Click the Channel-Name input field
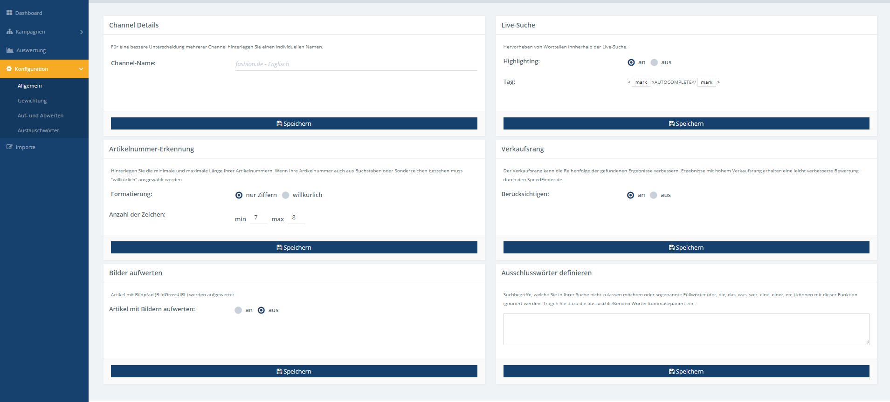Screen dimensions: 890x402 click(356, 64)
